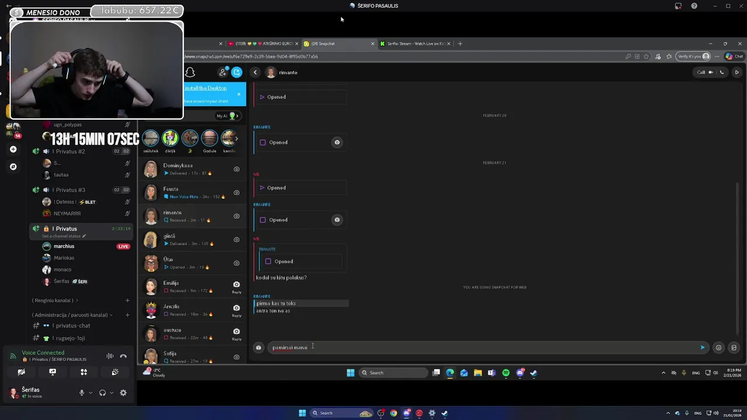Open a new browser tab with plus
747x420 pixels.
(460, 44)
